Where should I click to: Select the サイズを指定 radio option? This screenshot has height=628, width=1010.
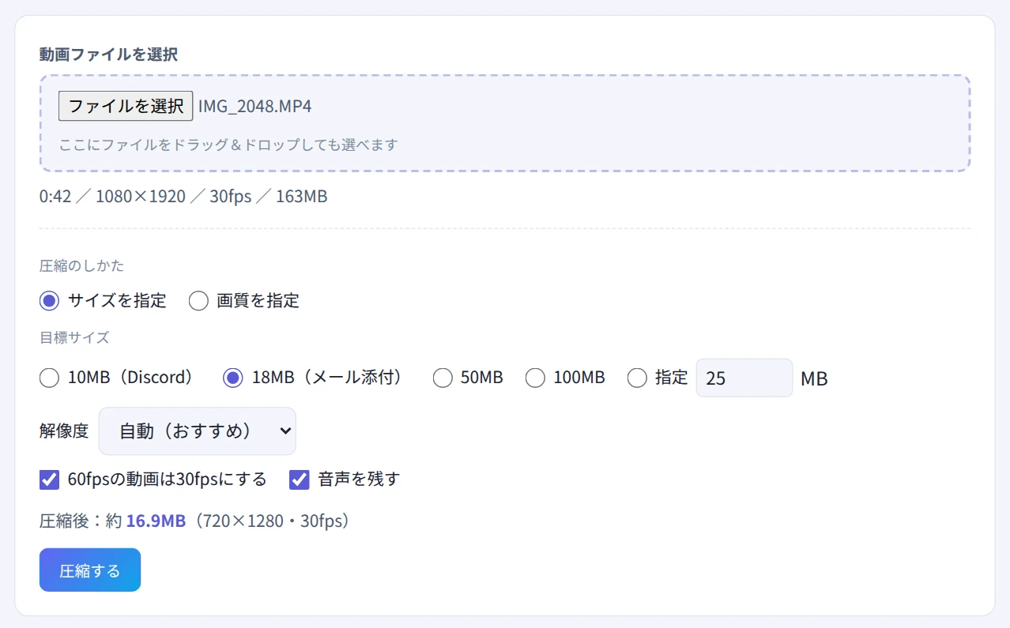pos(49,301)
